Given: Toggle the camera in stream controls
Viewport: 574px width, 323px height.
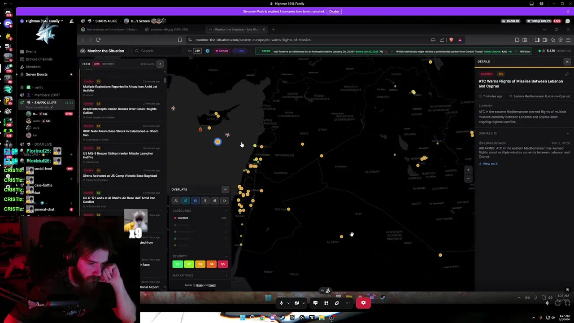Looking at the screenshot, I should [x=296, y=303].
